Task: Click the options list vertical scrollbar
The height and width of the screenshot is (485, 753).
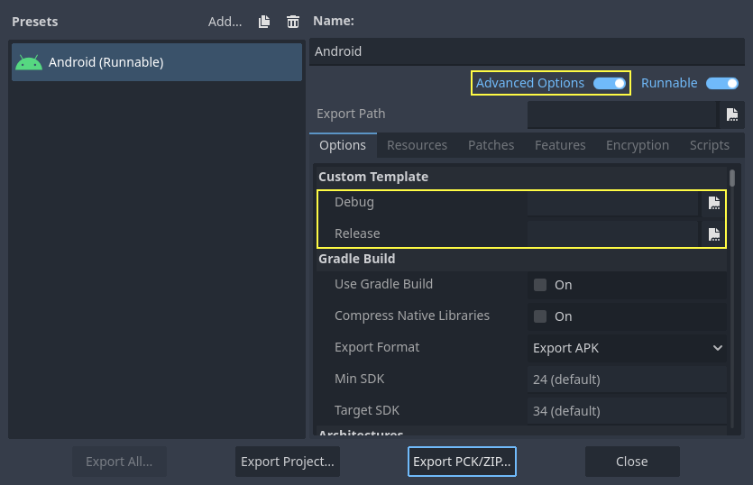Action: click(x=732, y=178)
